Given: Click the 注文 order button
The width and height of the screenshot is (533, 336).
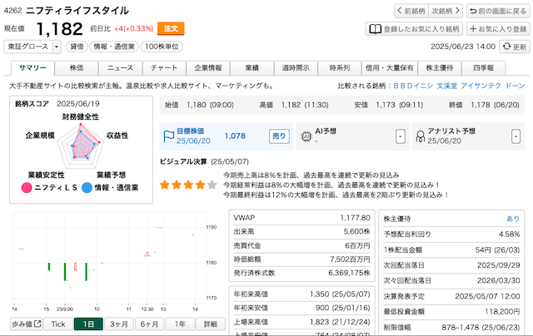Looking at the screenshot, I should (x=171, y=28).
